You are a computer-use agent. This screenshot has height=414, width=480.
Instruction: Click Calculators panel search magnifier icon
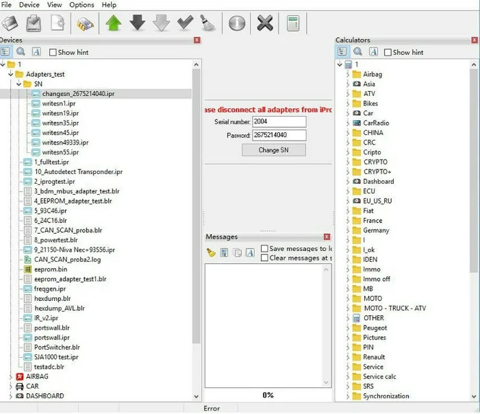pyautogui.click(x=357, y=52)
